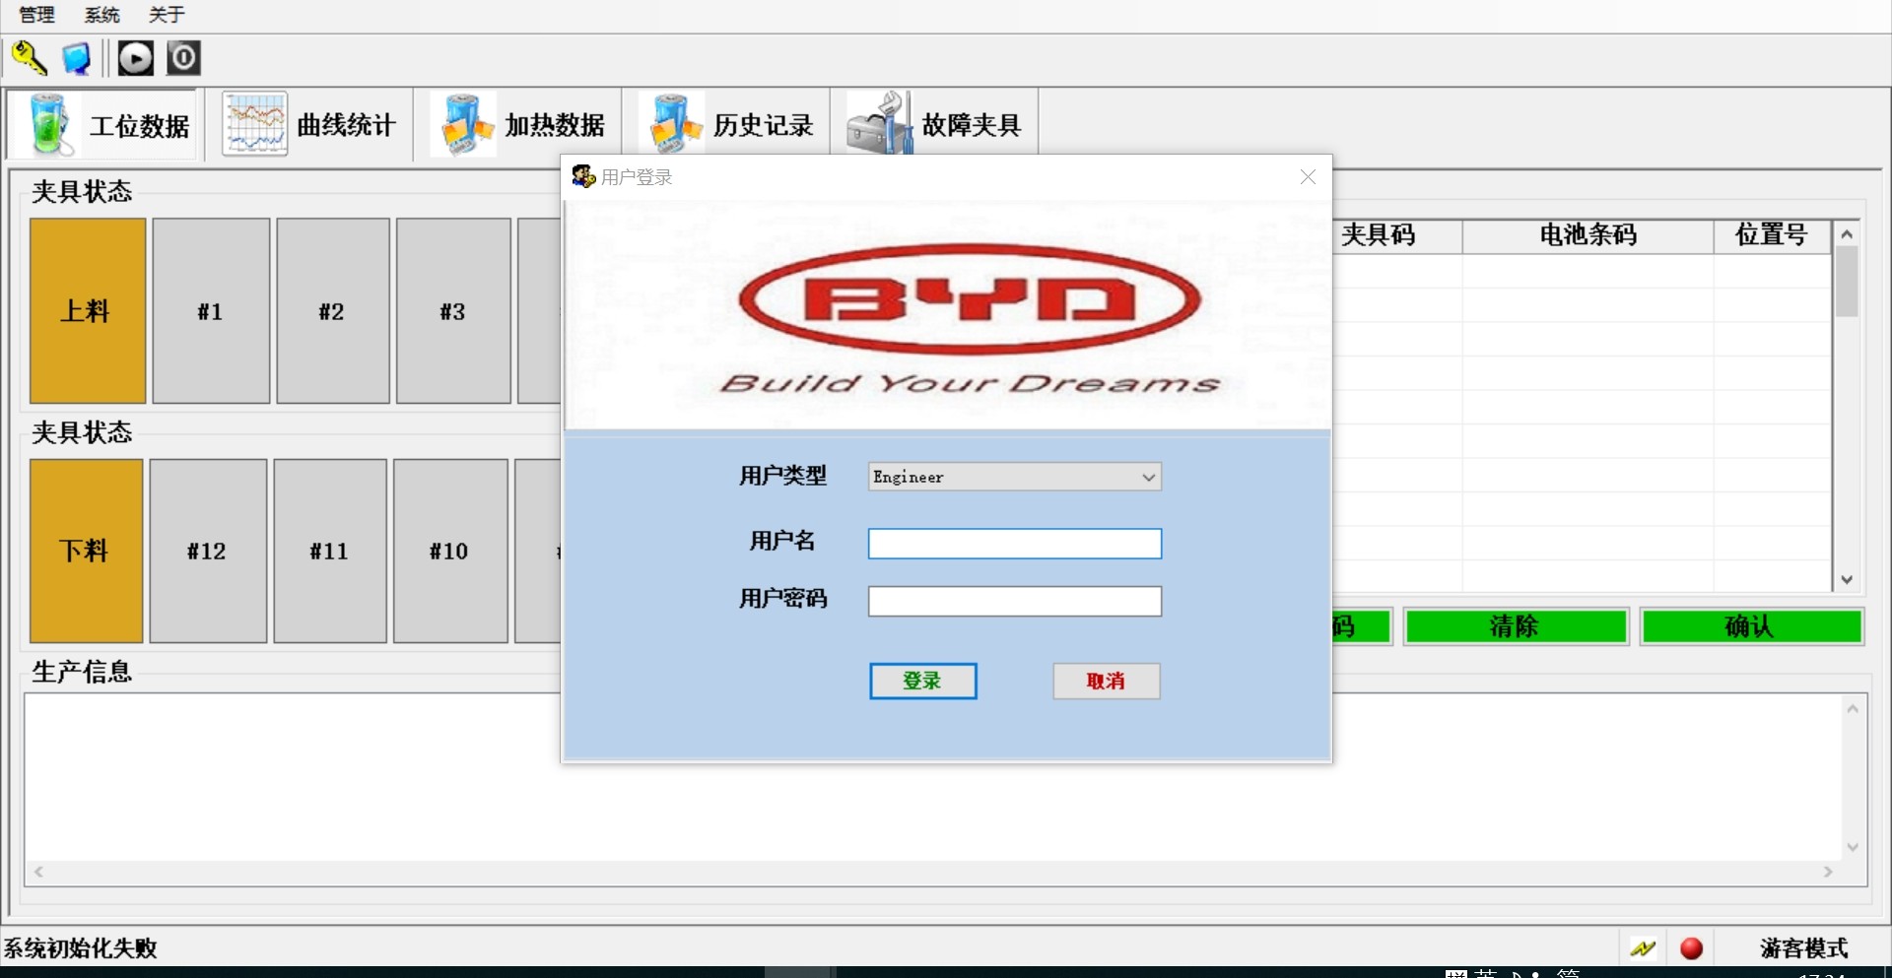Click the 生产信息 scrollbar up arrow
The image size is (1892, 978).
[x=1853, y=709]
